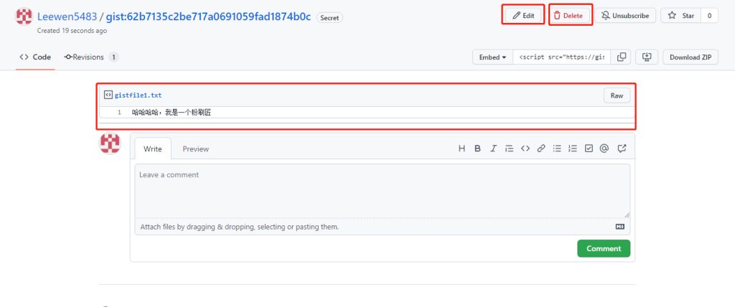Screen dimensions: 735x307
Task: Click the Created 19 seconds ago timestamp
Action: point(72,31)
